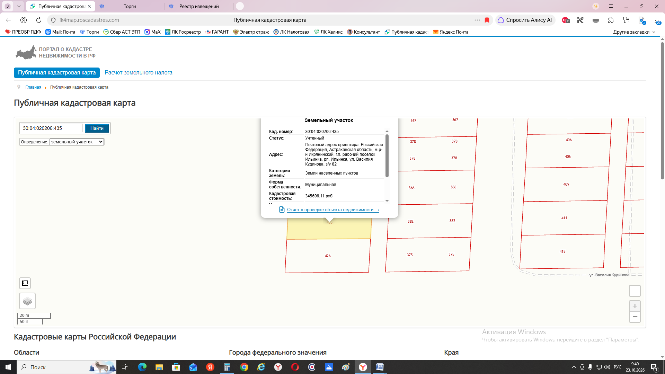Click the red bookmark icon in address bar
This screenshot has width=665, height=374.
[487, 20]
